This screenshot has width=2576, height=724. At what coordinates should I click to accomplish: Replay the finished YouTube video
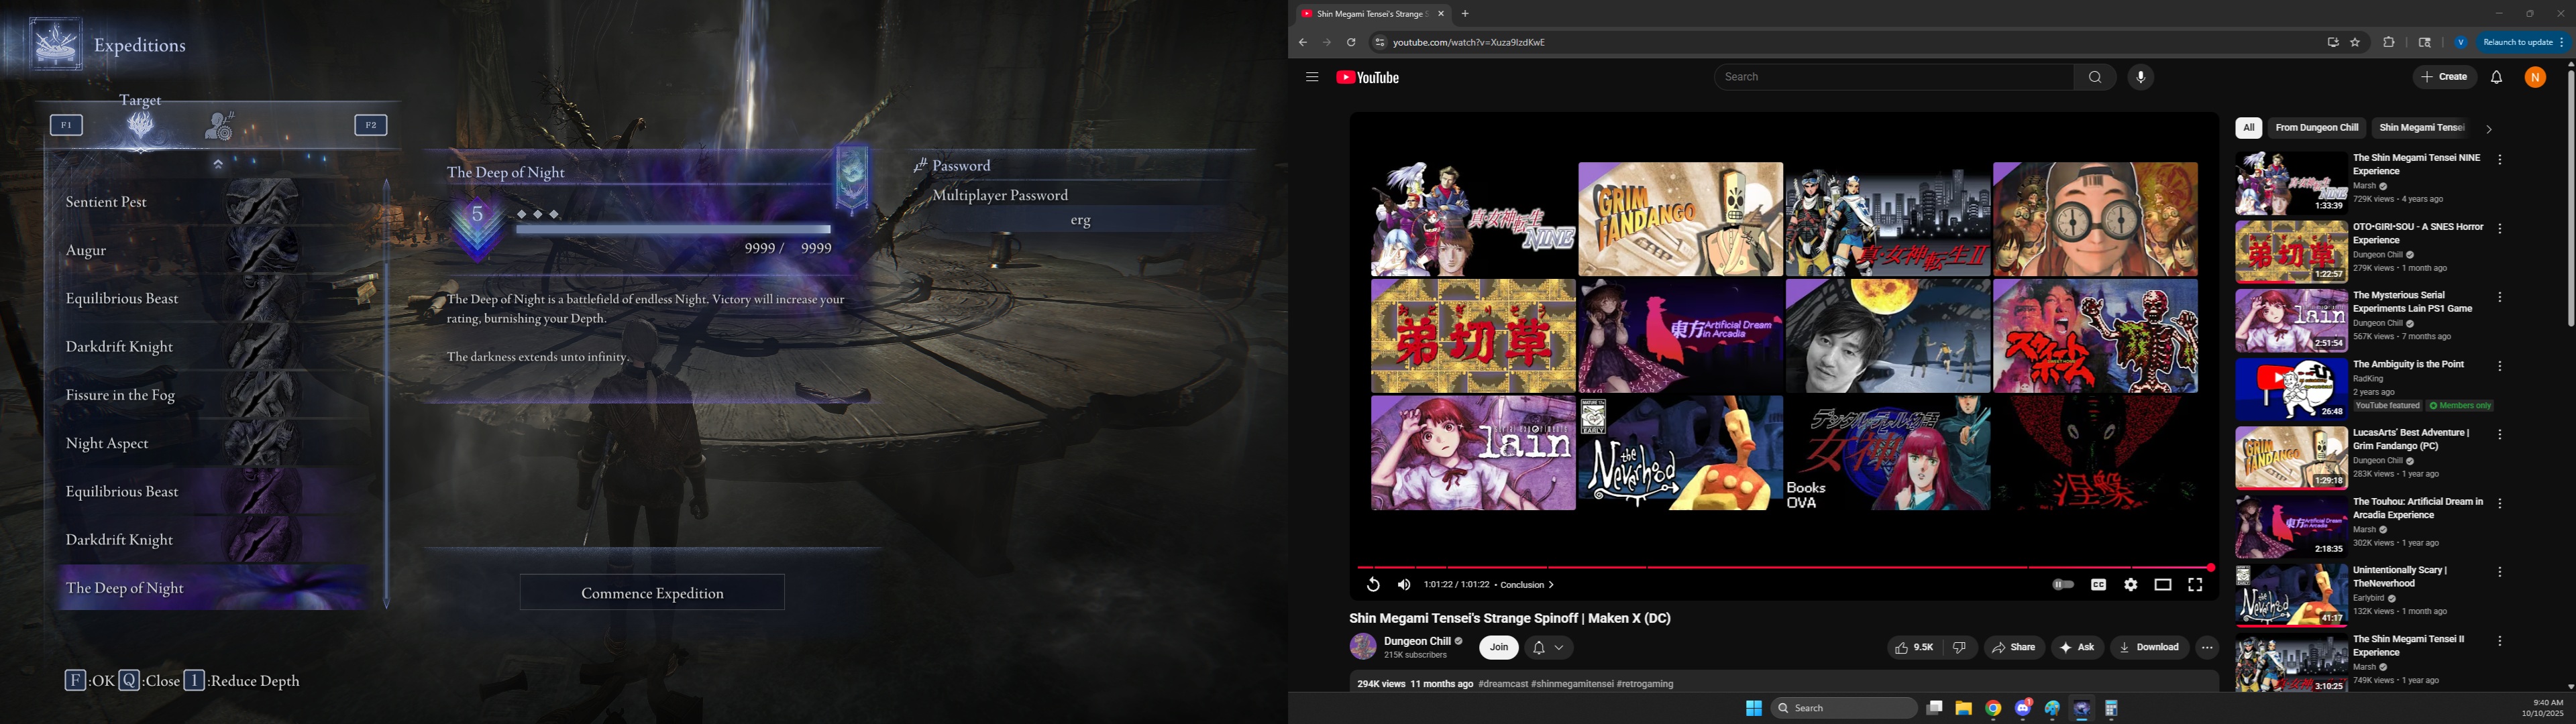tap(1373, 585)
